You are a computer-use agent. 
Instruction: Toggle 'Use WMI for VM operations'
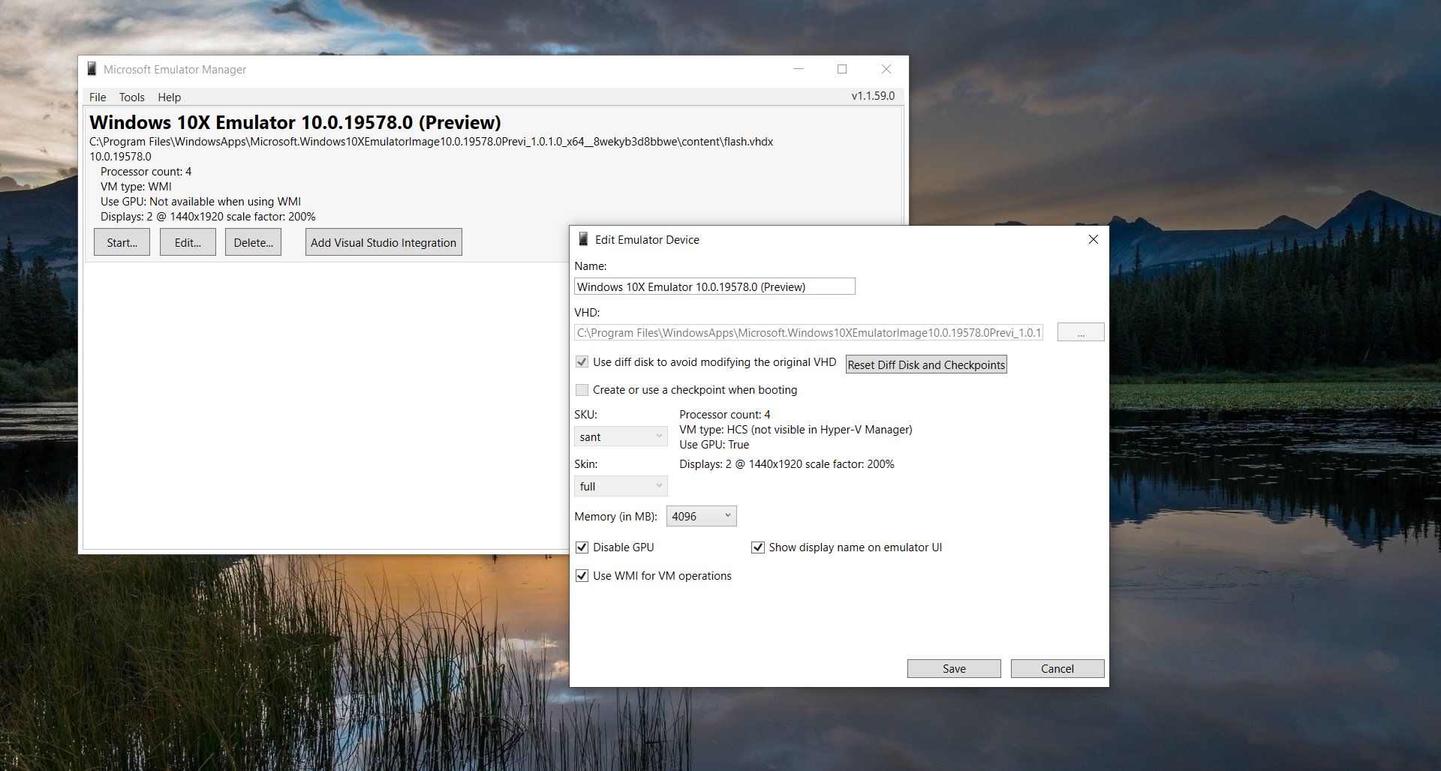pos(582,575)
